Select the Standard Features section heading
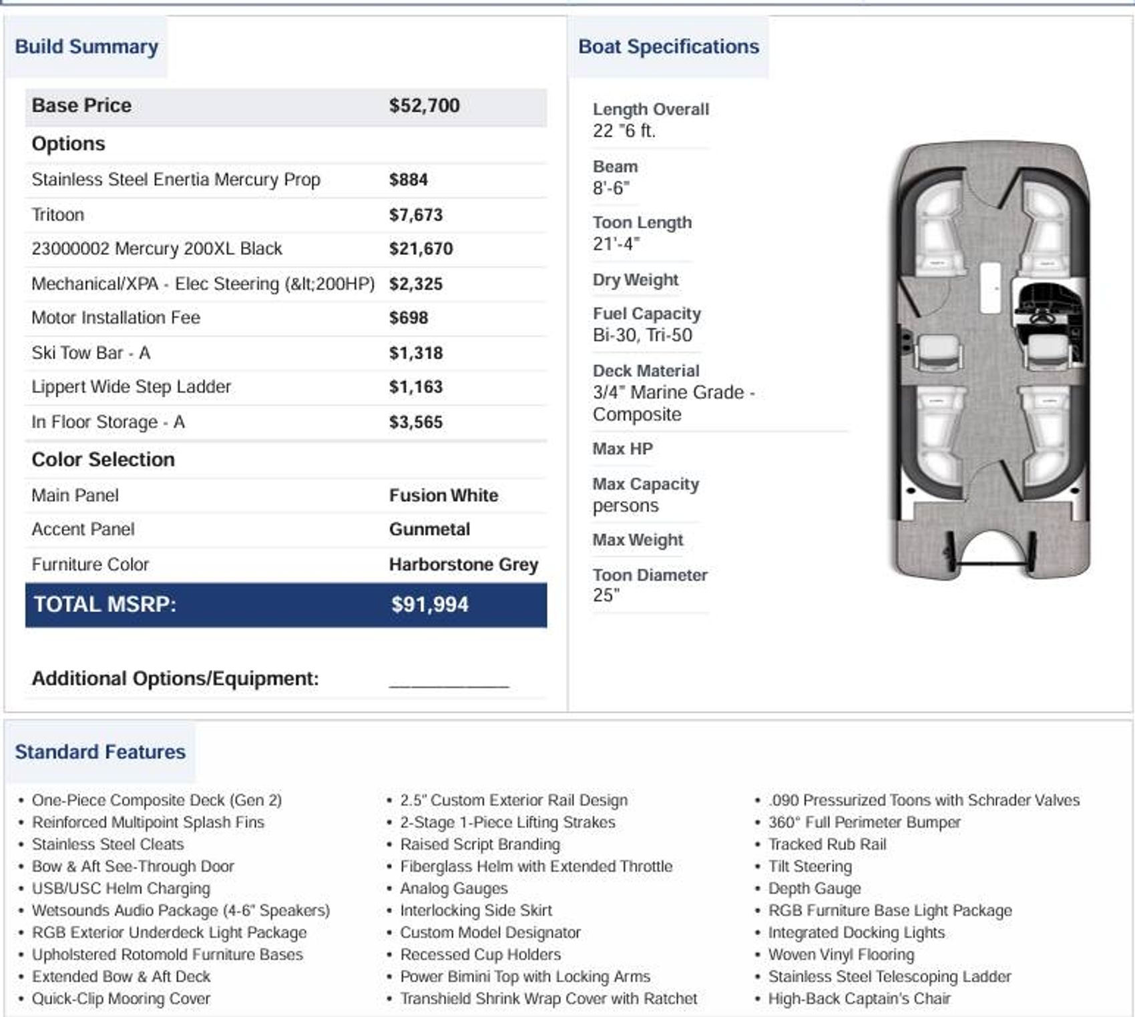The height and width of the screenshot is (1017, 1135). pyautogui.click(x=100, y=751)
